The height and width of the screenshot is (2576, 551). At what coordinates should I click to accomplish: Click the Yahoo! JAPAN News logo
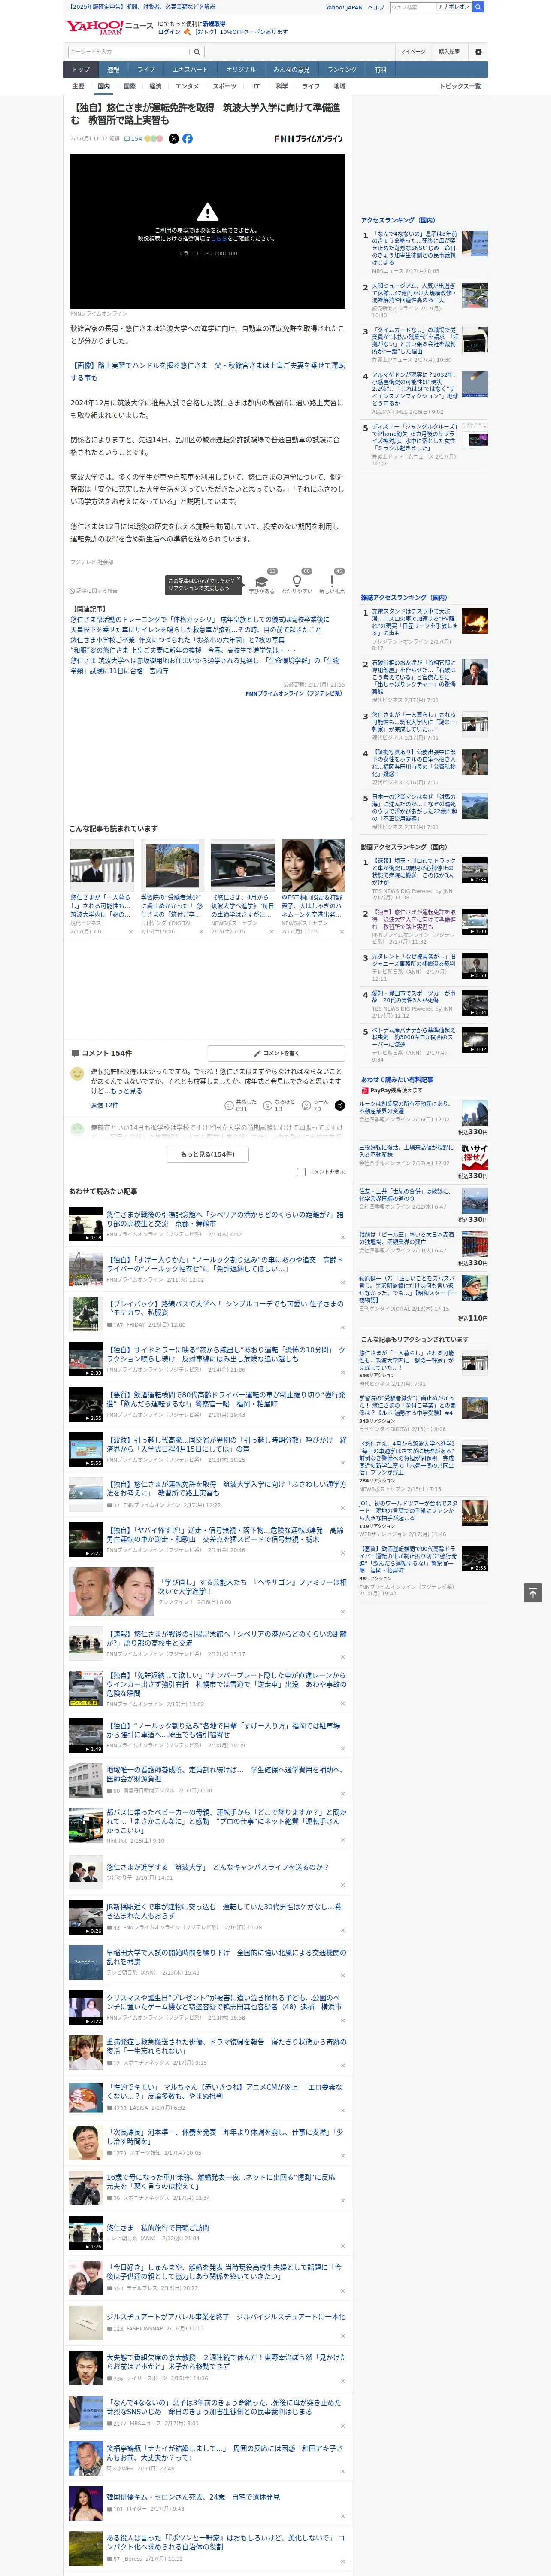[x=109, y=26]
